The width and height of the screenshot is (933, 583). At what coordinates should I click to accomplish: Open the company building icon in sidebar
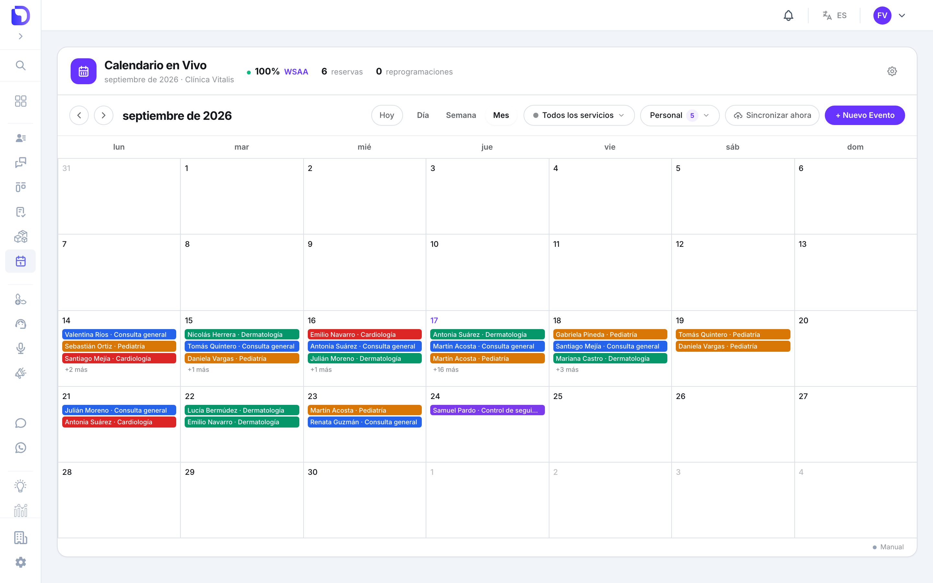[x=20, y=538]
